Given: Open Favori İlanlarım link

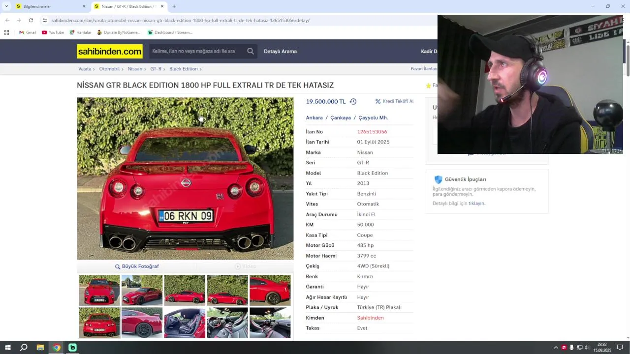Looking at the screenshot, I should [424, 69].
